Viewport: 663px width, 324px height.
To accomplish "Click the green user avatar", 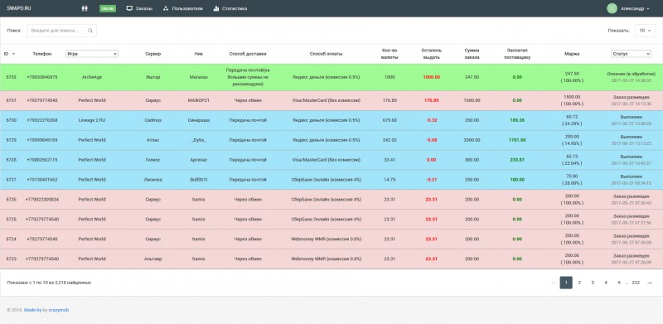I will pos(612,8).
